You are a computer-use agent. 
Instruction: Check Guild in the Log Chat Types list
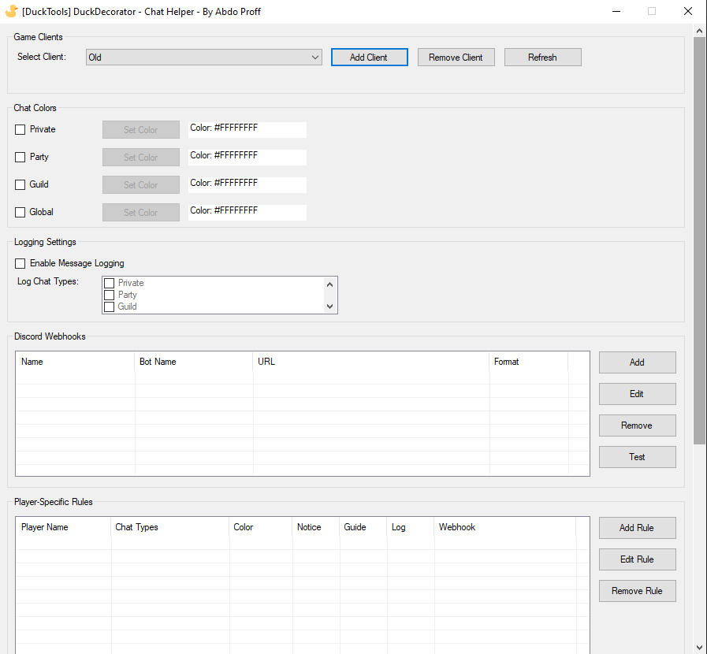tap(109, 307)
